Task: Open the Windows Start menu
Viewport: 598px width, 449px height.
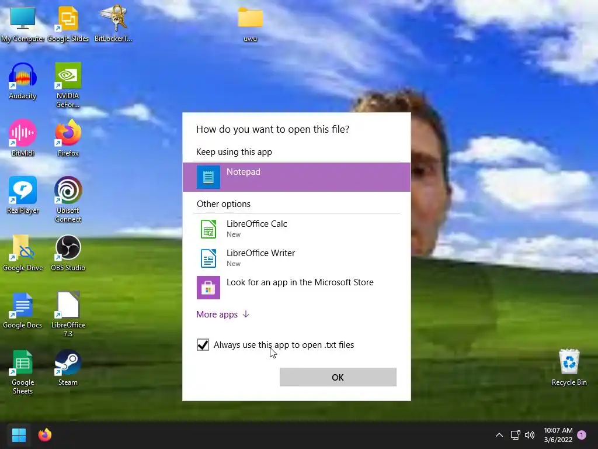Action: 19,435
